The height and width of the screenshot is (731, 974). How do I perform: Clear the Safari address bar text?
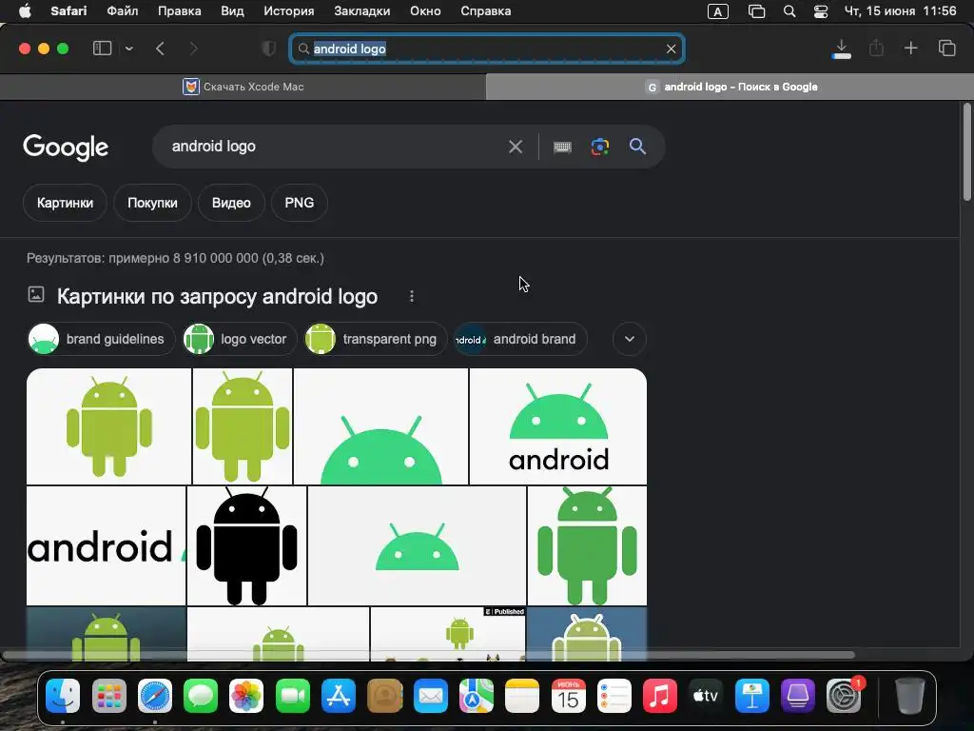coord(671,49)
